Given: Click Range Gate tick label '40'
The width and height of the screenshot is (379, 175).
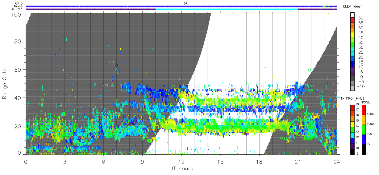Looking at the screenshot, I should coord(18,98).
